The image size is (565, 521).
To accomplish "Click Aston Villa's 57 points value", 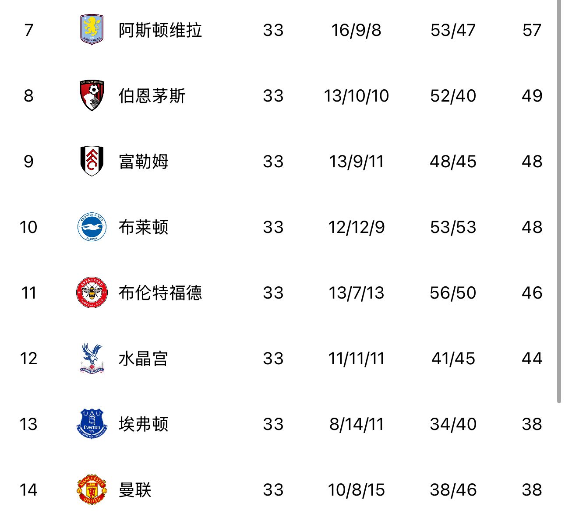I will click(x=532, y=30).
